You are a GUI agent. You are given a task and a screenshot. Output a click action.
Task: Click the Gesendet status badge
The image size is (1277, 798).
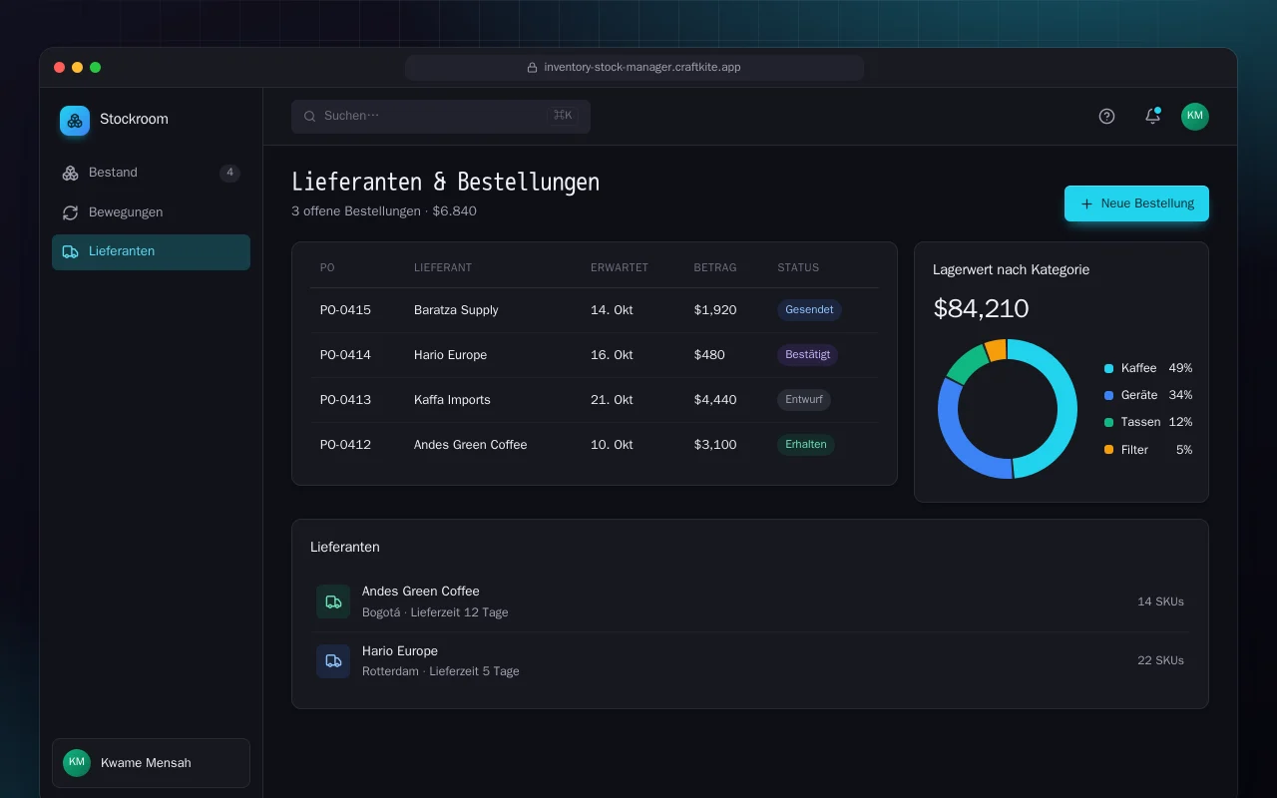pyautogui.click(x=809, y=310)
